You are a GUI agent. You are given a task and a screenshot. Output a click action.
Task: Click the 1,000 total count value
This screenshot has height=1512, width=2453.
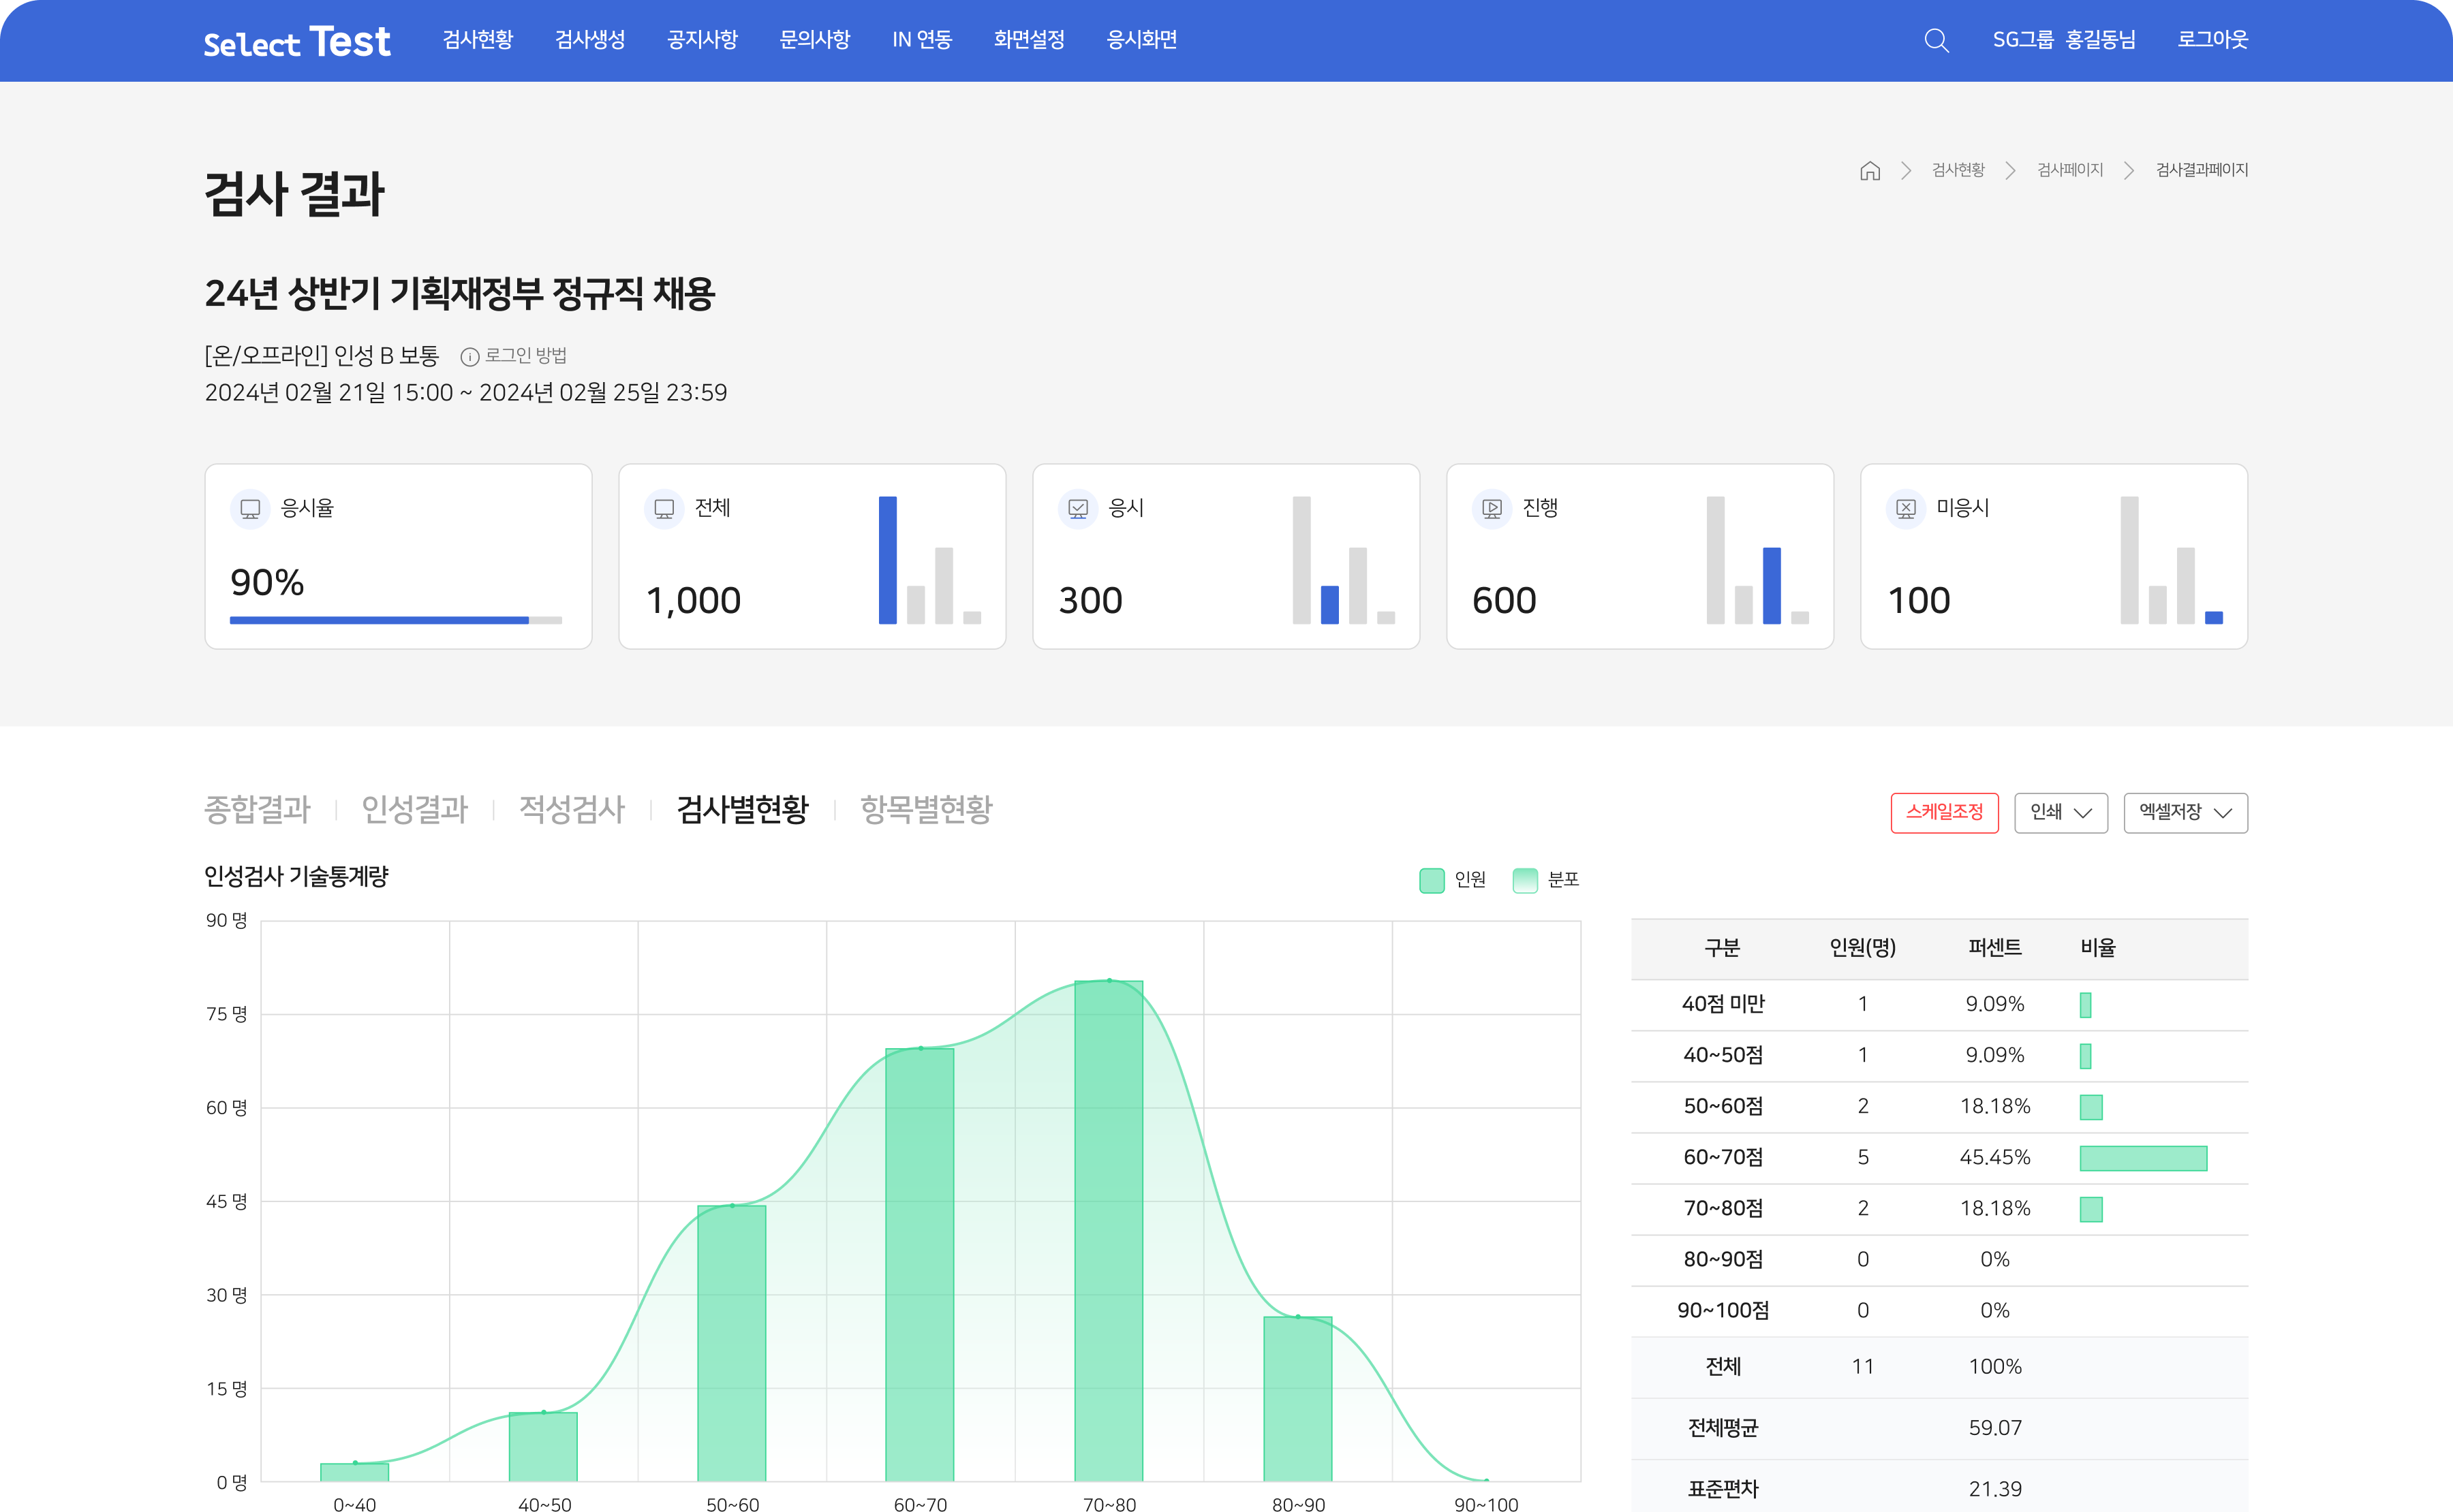pos(693,601)
